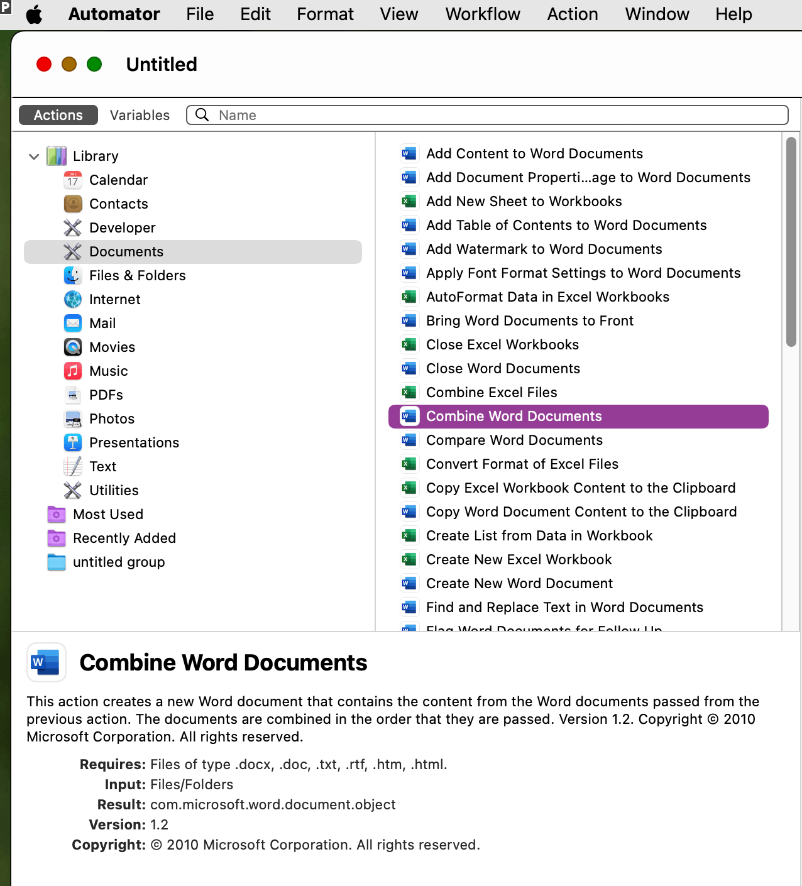Select Add Document Properti...age to Word Documents
The width and height of the screenshot is (802, 886).
(x=588, y=177)
